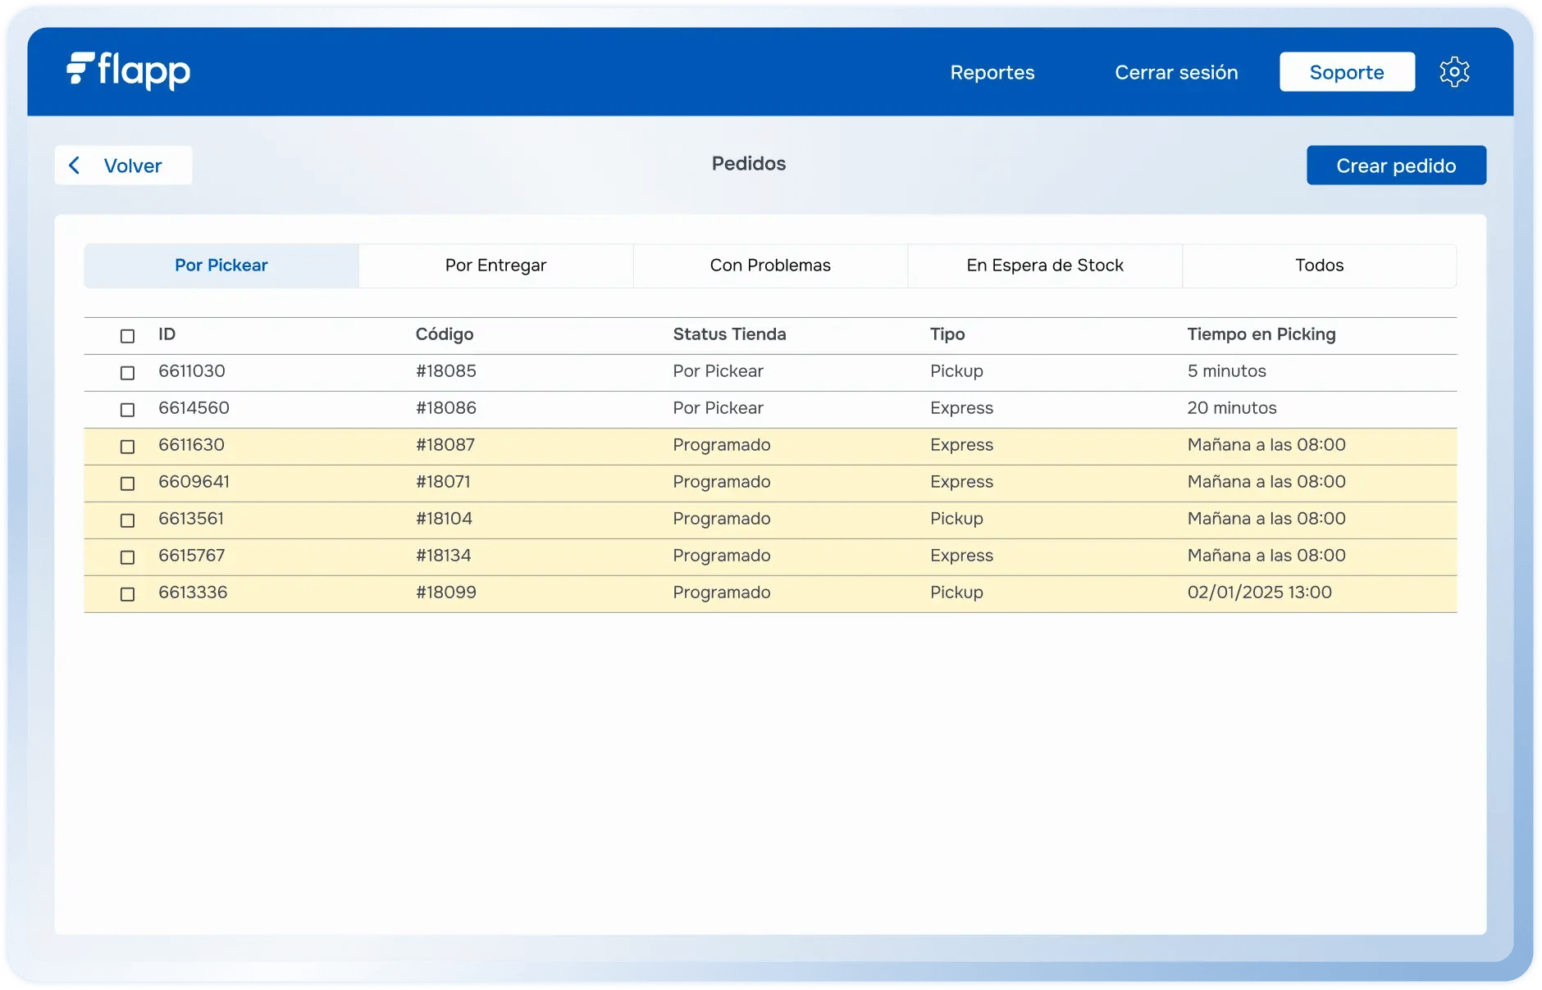Click the flapp logo
The image size is (1542, 990).
(129, 71)
